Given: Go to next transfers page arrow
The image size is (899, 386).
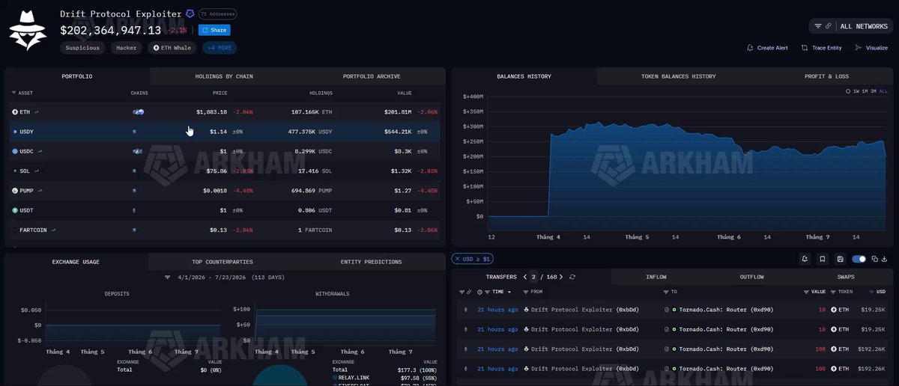Looking at the screenshot, I should (561, 277).
